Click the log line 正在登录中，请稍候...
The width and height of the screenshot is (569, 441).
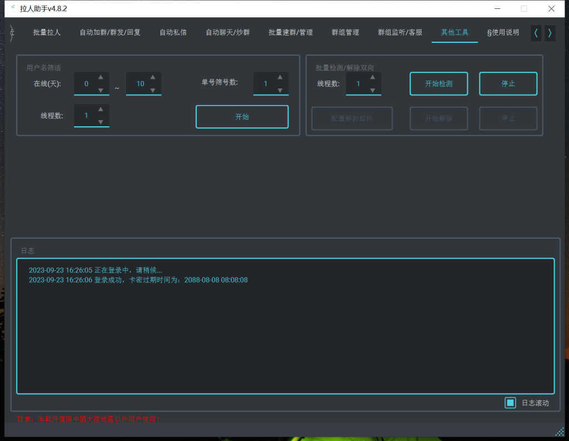pyautogui.click(x=96, y=270)
